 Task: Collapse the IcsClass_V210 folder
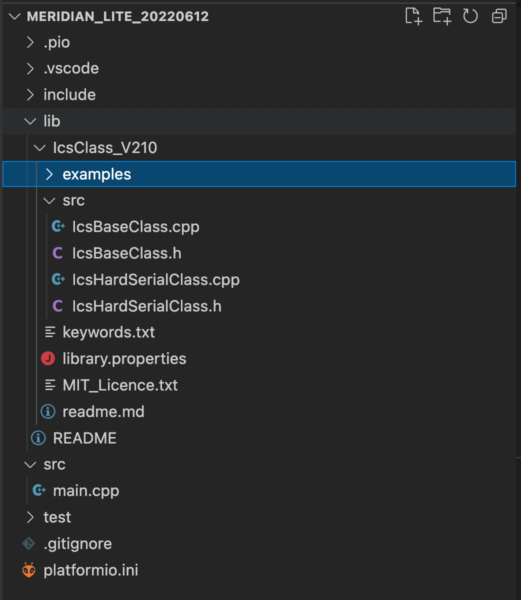tap(39, 147)
